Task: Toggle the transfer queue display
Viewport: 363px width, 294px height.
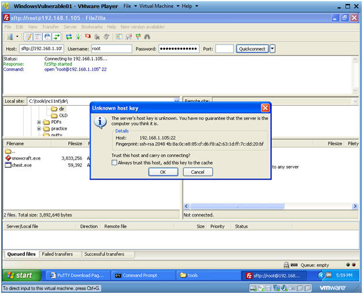Action: (x=57, y=37)
